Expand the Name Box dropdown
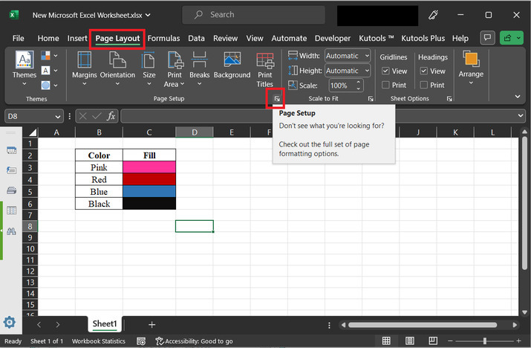Viewport: 531px width, 348px height. 58,117
